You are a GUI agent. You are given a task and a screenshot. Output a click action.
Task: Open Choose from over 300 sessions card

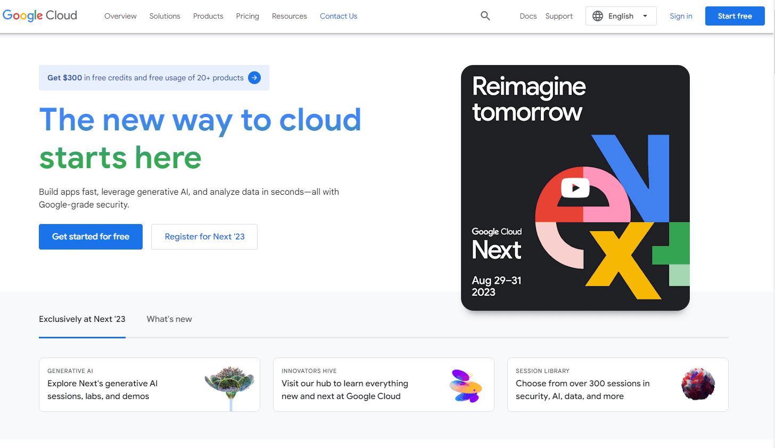[x=618, y=385]
